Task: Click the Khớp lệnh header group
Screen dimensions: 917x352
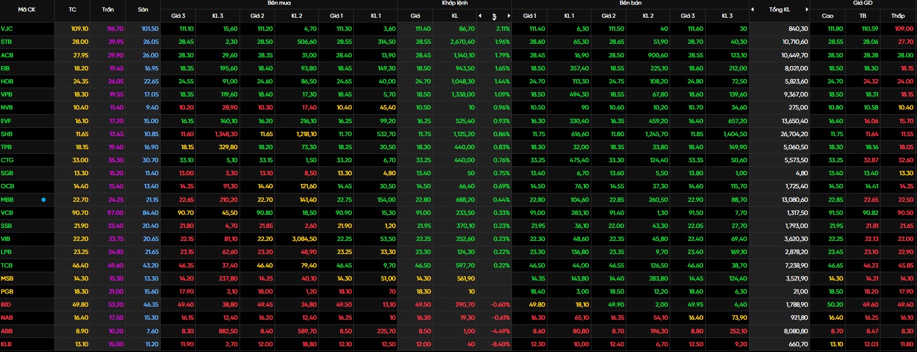Action: coord(455,3)
